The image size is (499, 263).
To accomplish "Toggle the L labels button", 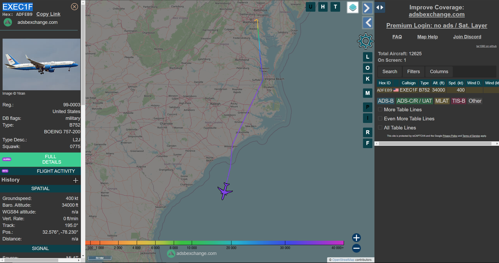I will coord(368,57).
